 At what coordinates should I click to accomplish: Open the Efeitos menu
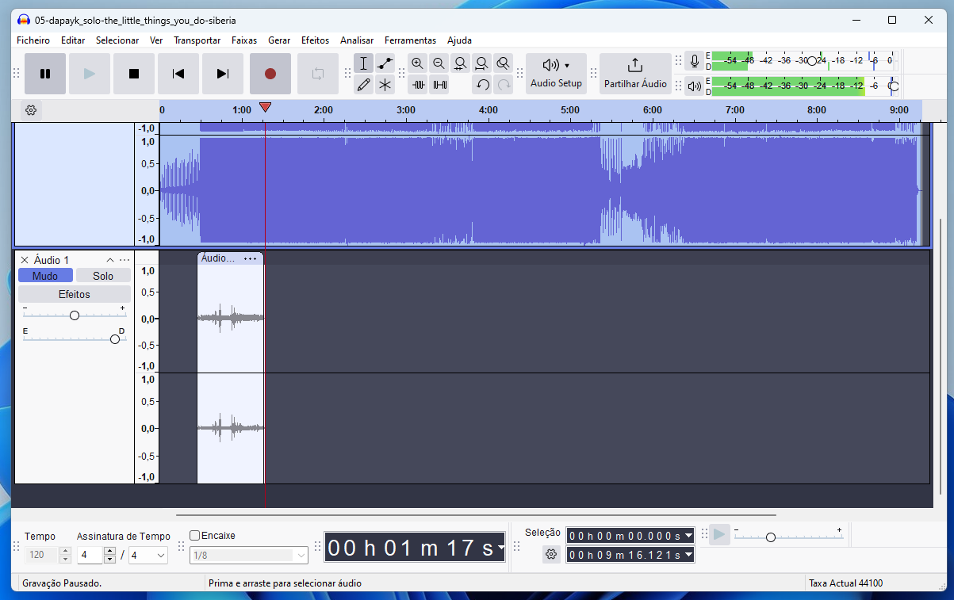coord(315,40)
